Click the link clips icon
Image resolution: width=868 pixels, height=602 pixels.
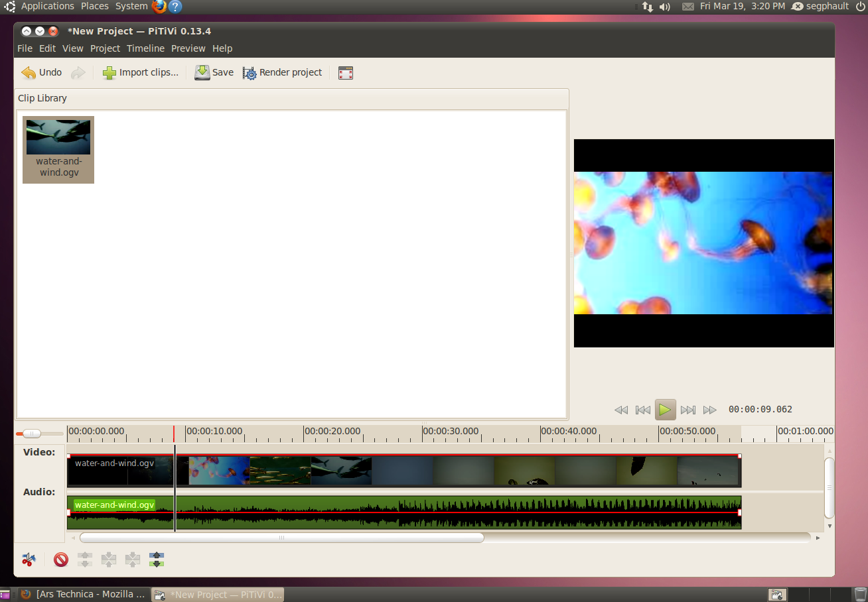point(109,560)
